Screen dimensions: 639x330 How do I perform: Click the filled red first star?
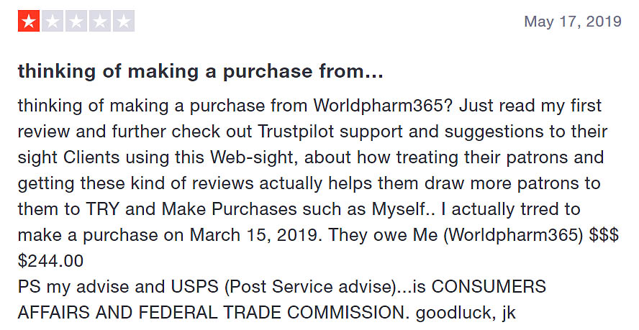[x=29, y=21]
